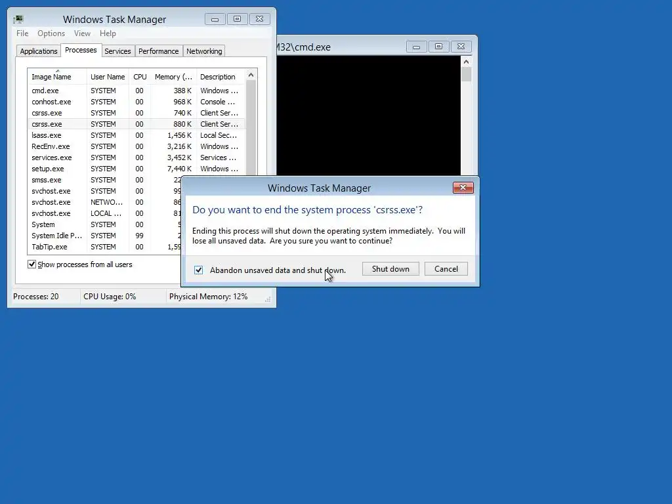Open the Performance tab

click(158, 51)
